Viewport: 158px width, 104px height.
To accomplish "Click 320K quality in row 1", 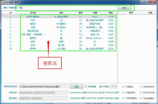I will click(x=111, y=17).
